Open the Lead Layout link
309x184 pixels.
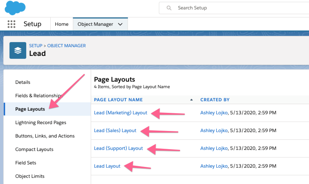[107, 166]
